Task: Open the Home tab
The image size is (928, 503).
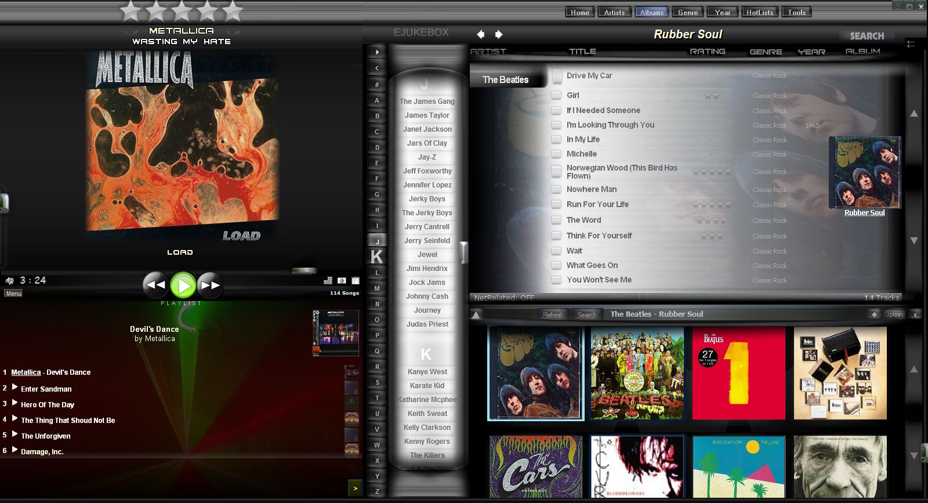Action: [x=580, y=12]
